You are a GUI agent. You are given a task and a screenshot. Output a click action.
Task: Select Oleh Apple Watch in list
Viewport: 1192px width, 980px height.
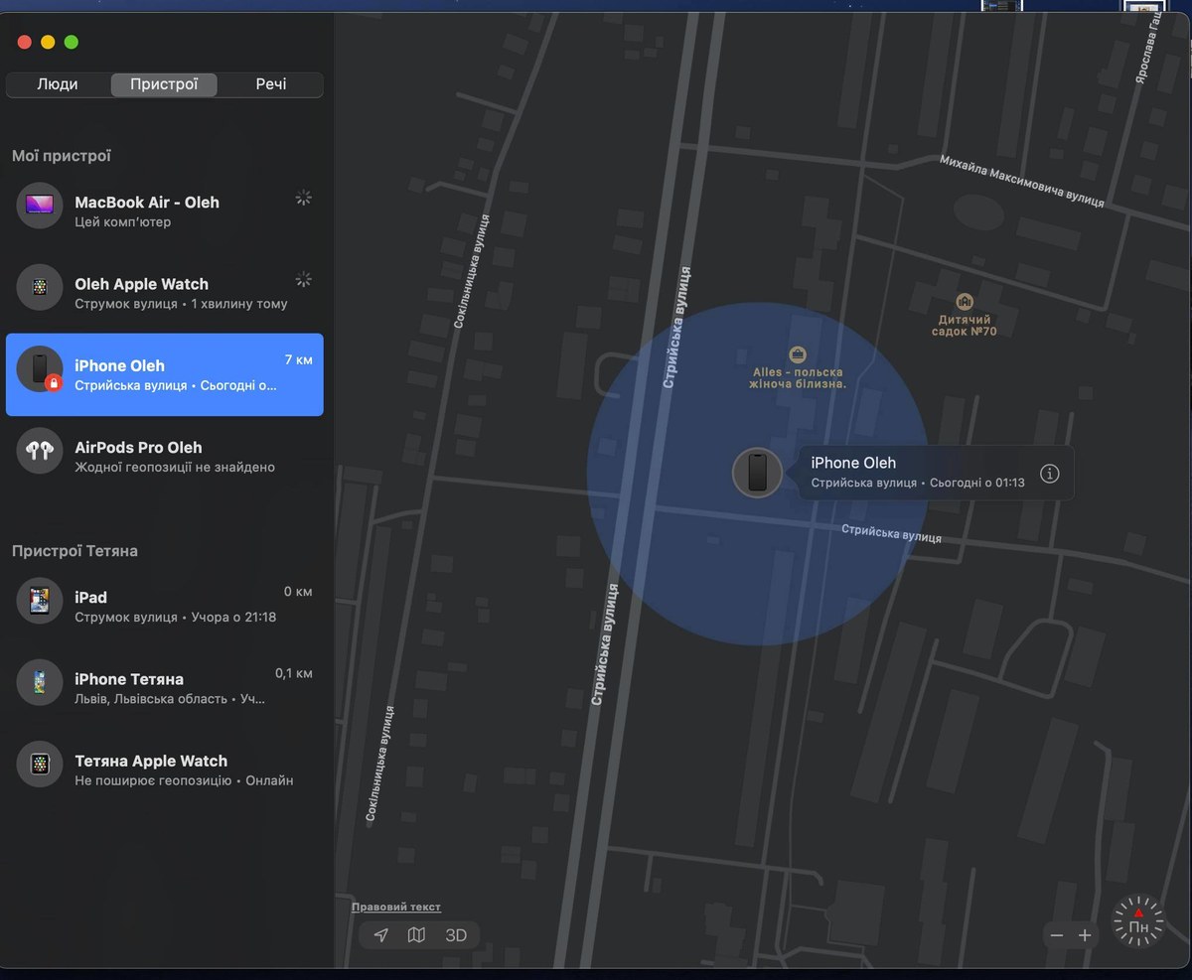(164, 293)
